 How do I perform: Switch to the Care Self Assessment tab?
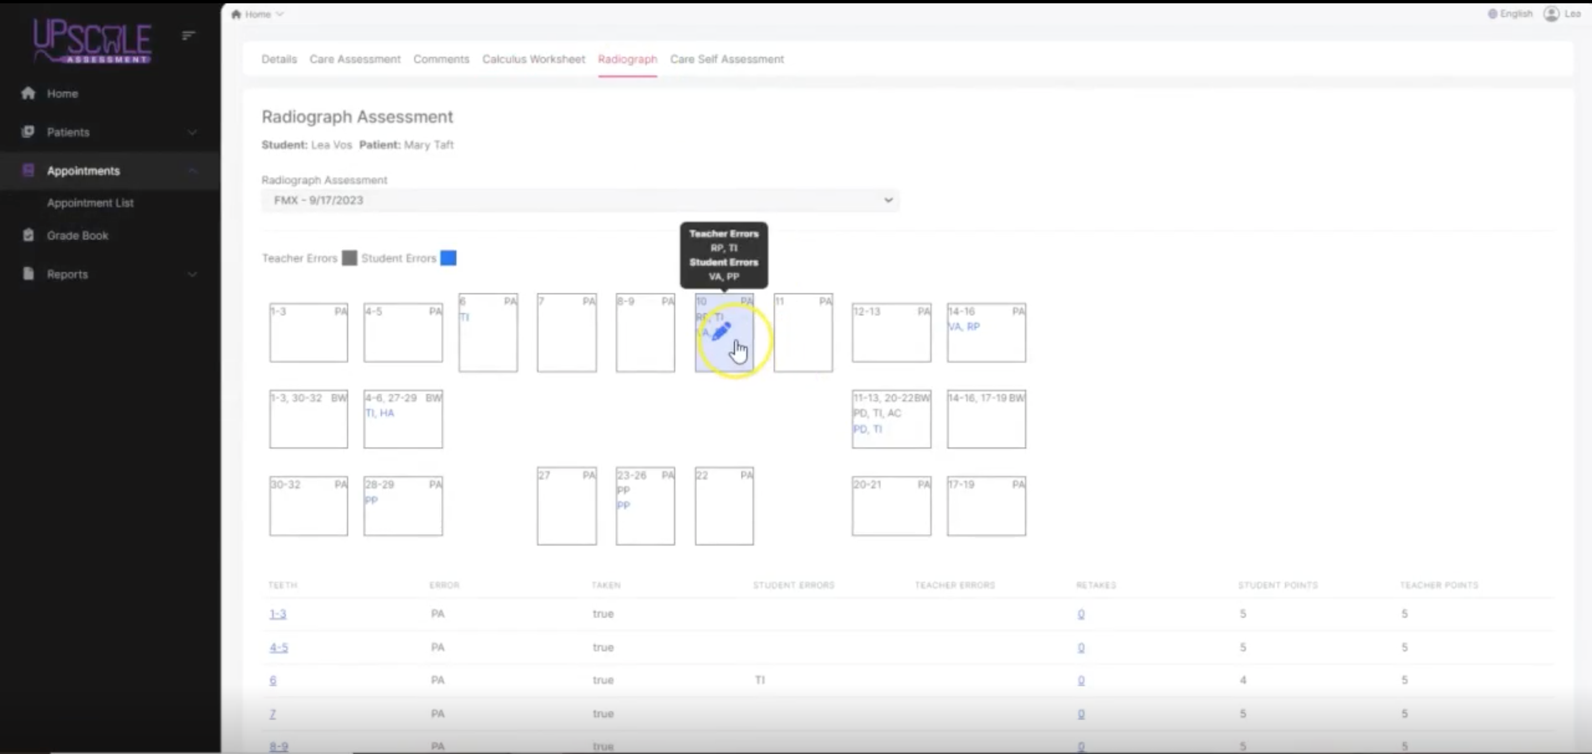coord(726,59)
